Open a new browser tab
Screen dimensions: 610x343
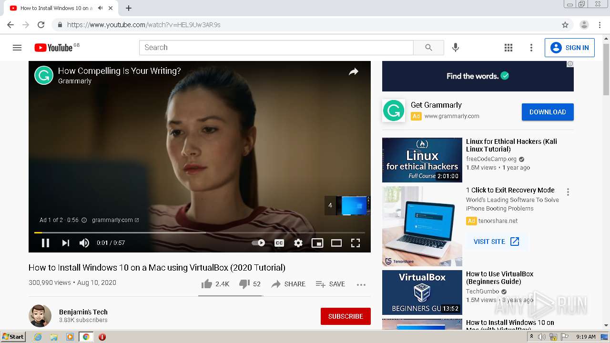click(x=129, y=8)
